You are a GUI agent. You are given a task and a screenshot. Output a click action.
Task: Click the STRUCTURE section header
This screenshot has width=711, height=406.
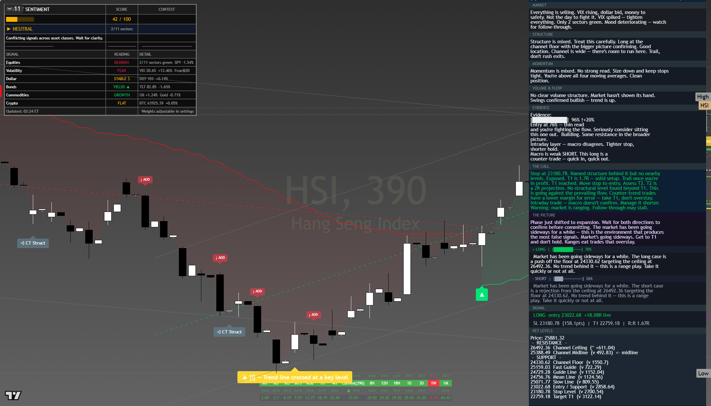tap(617, 35)
